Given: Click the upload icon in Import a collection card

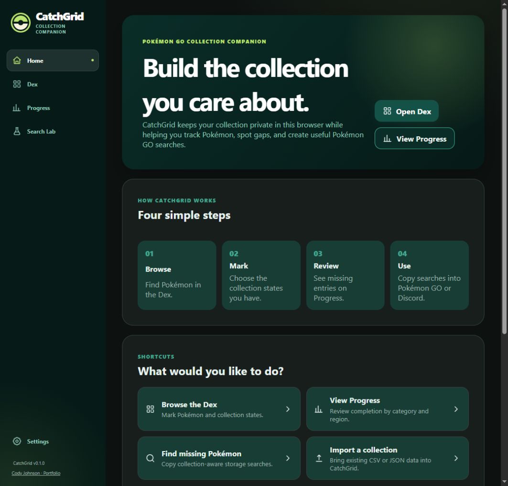Looking at the screenshot, I should click(x=319, y=458).
